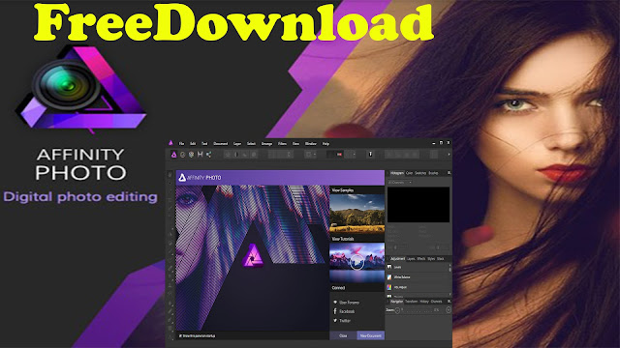Switch to the Styles tab

point(431,259)
